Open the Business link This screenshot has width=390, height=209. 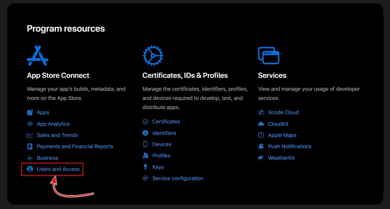coord(47,158)
